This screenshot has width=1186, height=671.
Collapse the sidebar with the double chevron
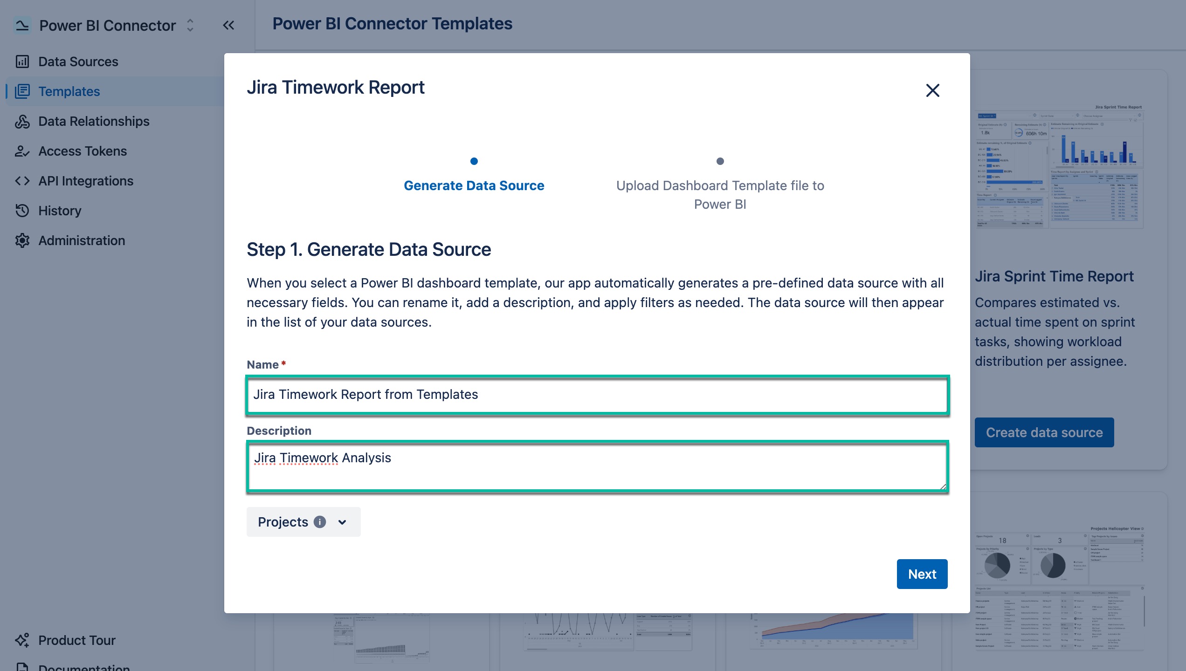(228, 25)
